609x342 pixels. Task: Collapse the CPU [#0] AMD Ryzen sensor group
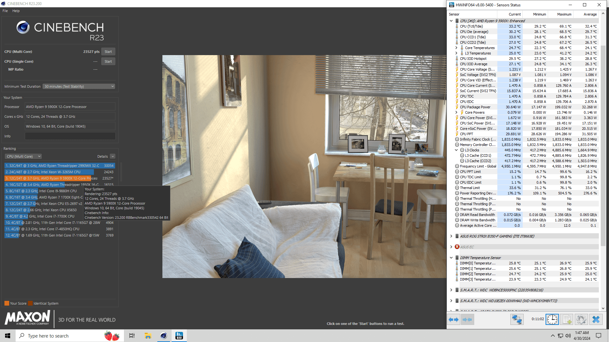point(451,21)
